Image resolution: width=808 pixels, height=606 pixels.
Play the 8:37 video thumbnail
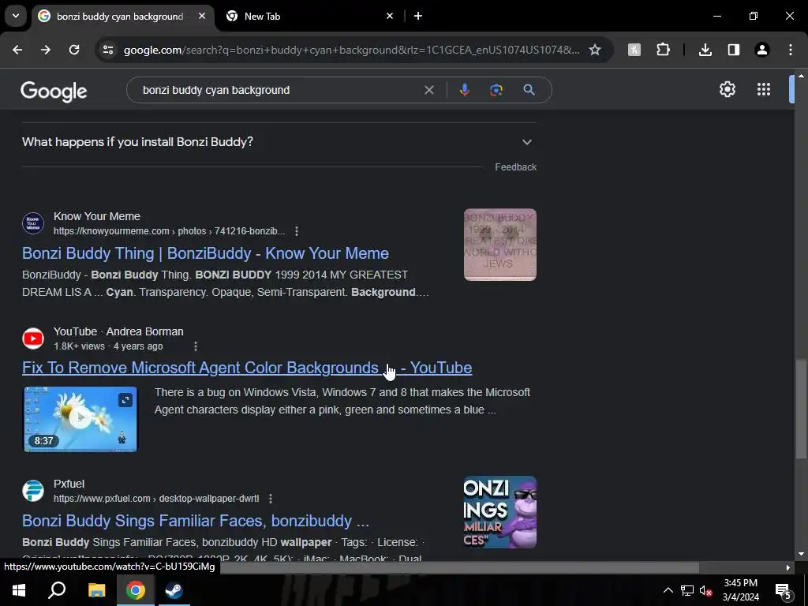point(80,419)
